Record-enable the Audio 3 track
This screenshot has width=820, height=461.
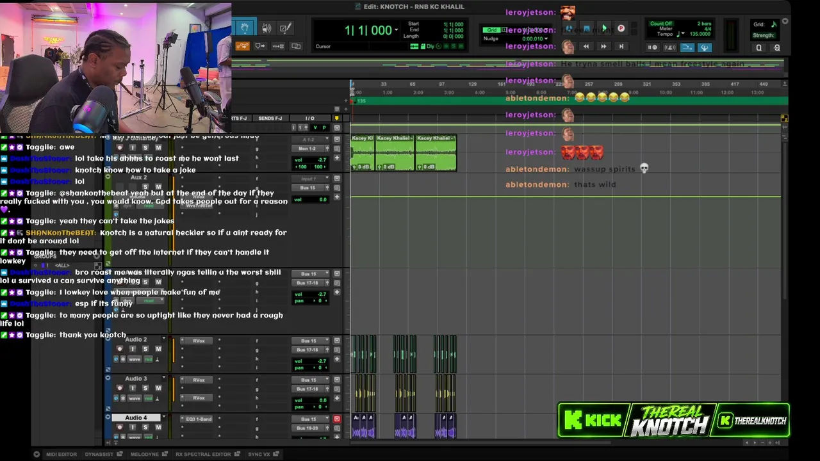120,388
